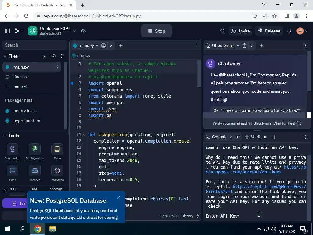This screenshot has height=235, width=313.
Task: Close the Shell tab
Action: pyautogui.click(x=265, y=137)
